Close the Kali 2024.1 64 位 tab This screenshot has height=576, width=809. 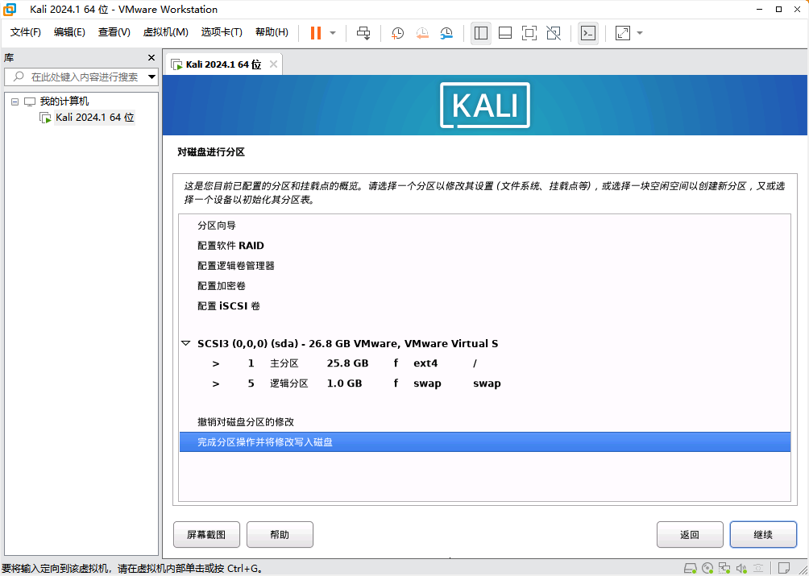pyautogui.click(x=273, y=64)
